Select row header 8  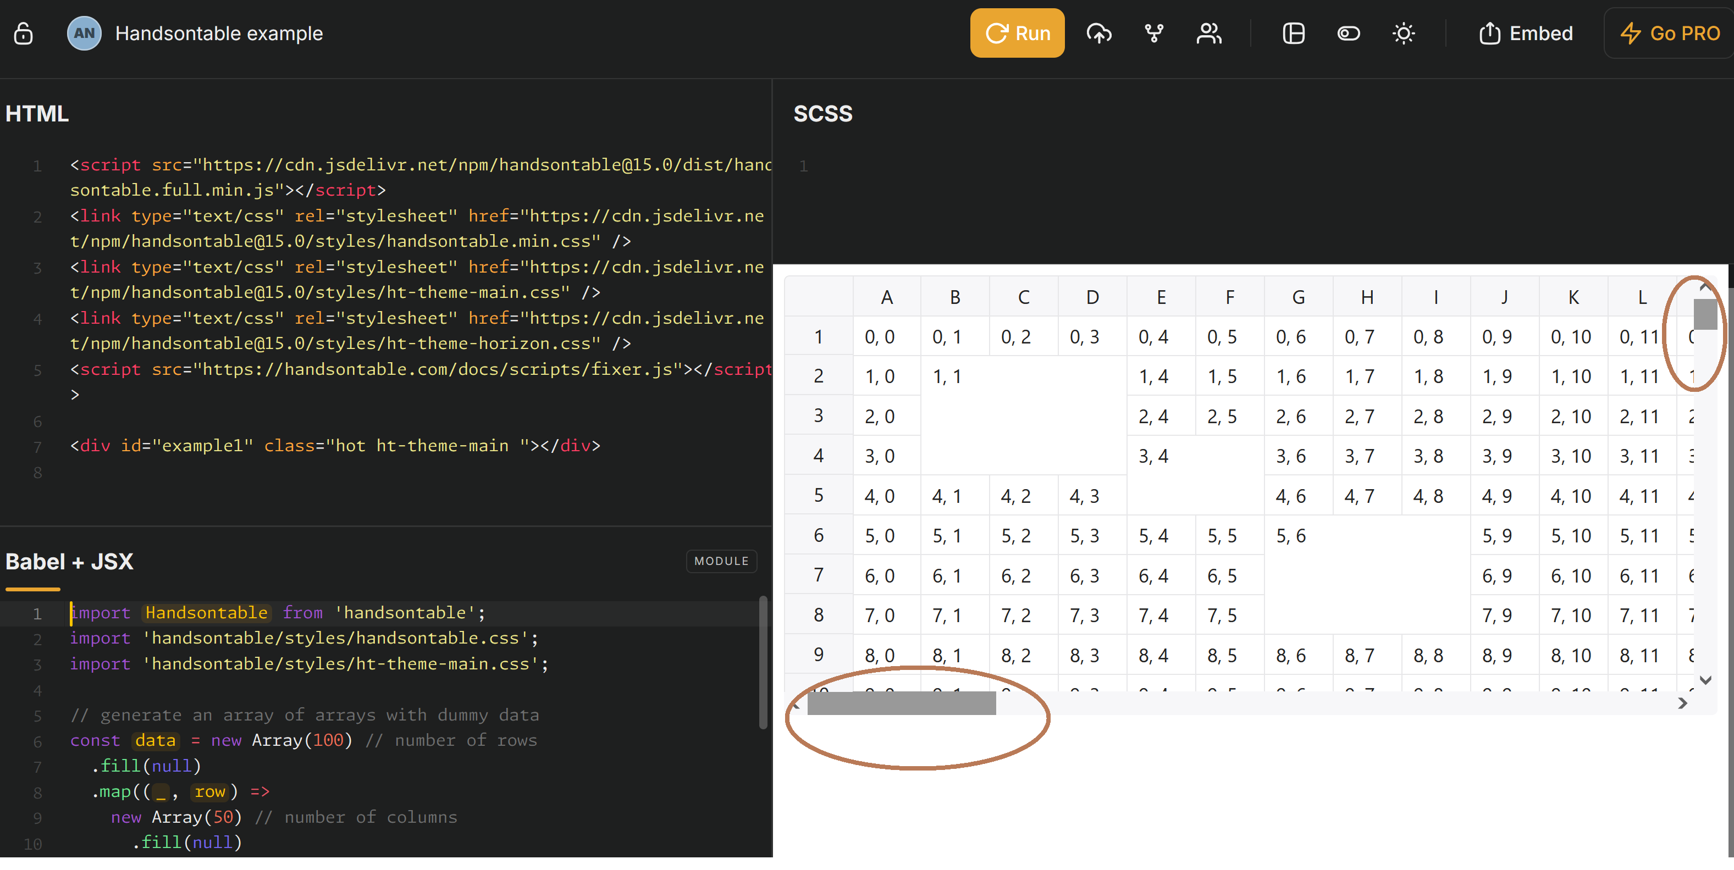pos(819,615)
